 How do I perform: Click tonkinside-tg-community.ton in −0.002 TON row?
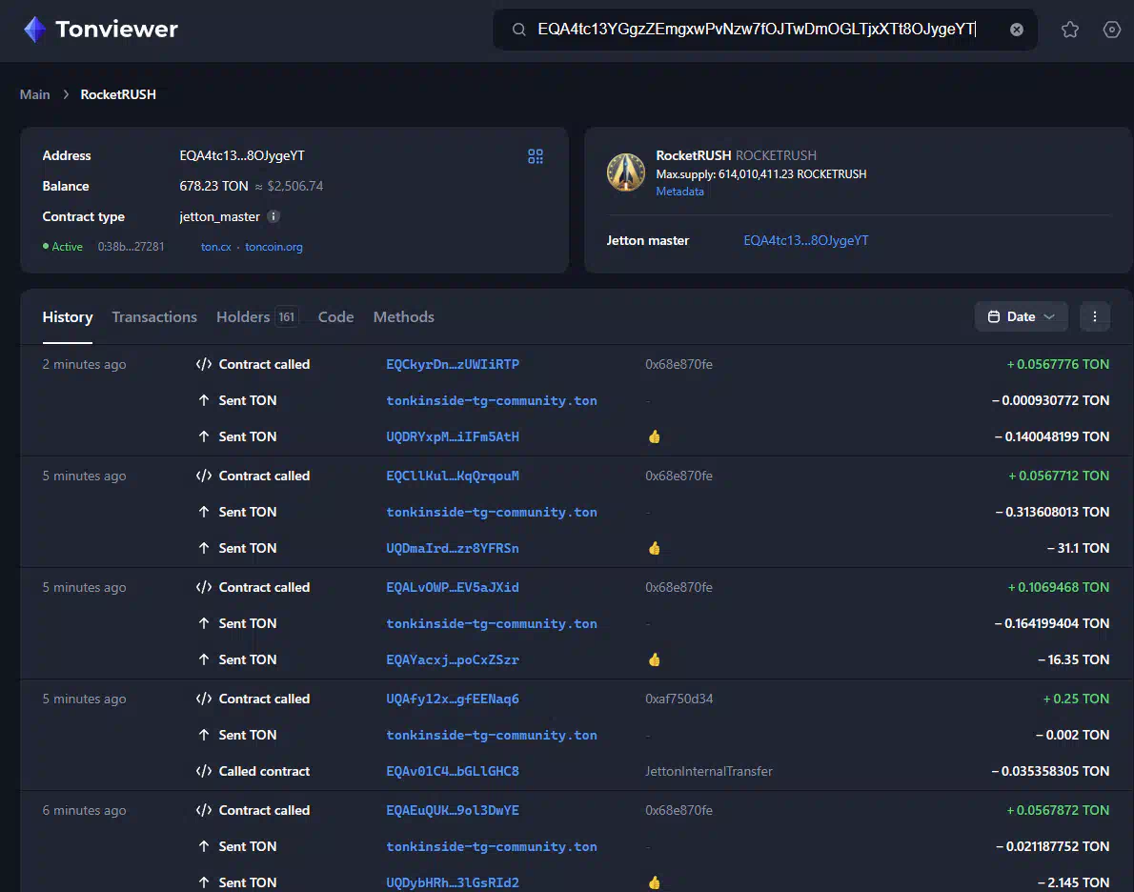[491, 735]
